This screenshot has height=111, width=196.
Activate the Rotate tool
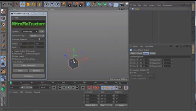tap(34, 4)
